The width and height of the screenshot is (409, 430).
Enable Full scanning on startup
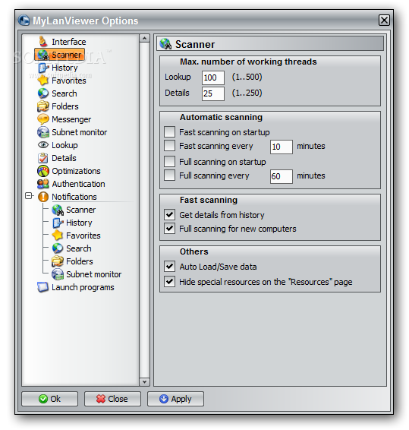(x=169, y=161)
